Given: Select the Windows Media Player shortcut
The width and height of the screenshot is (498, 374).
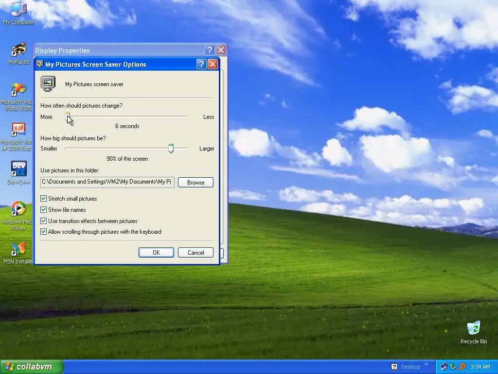Looking at the screenshot, I should [18, 216].
